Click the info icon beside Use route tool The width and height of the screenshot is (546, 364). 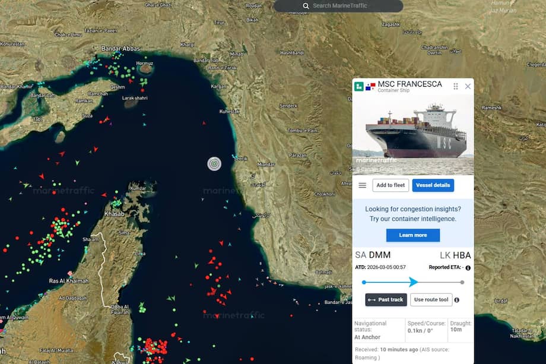(x=456, y=300)
